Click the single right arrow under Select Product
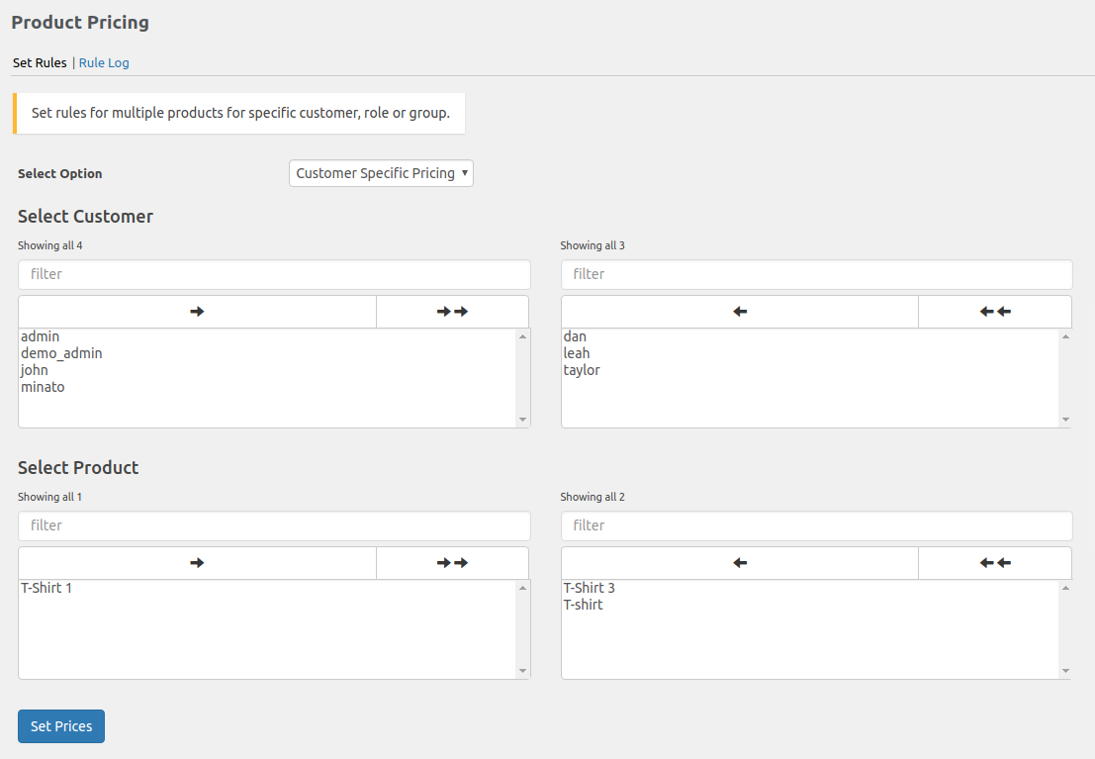Viewport: 1095px width, 759px height. 196,562
